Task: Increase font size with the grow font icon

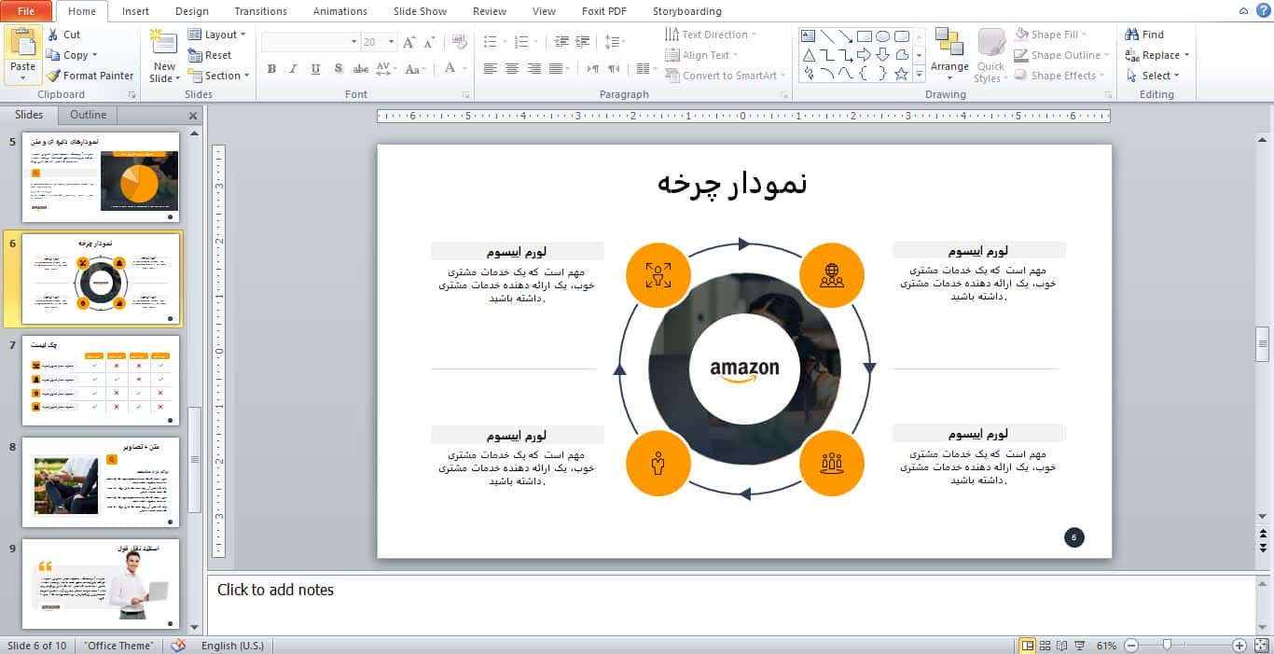Action: click(x=409, y=42)
